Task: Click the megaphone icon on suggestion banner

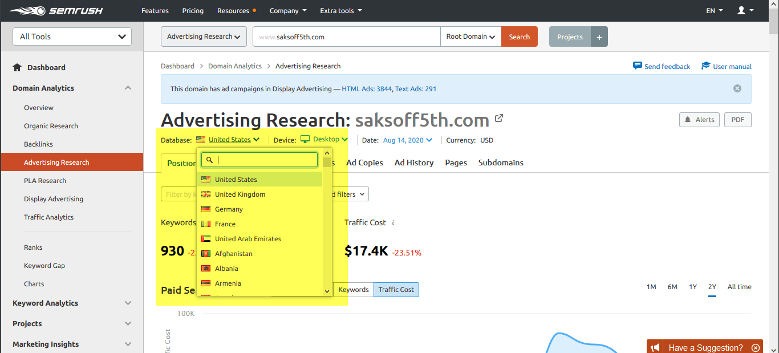Action: point(655,347)
